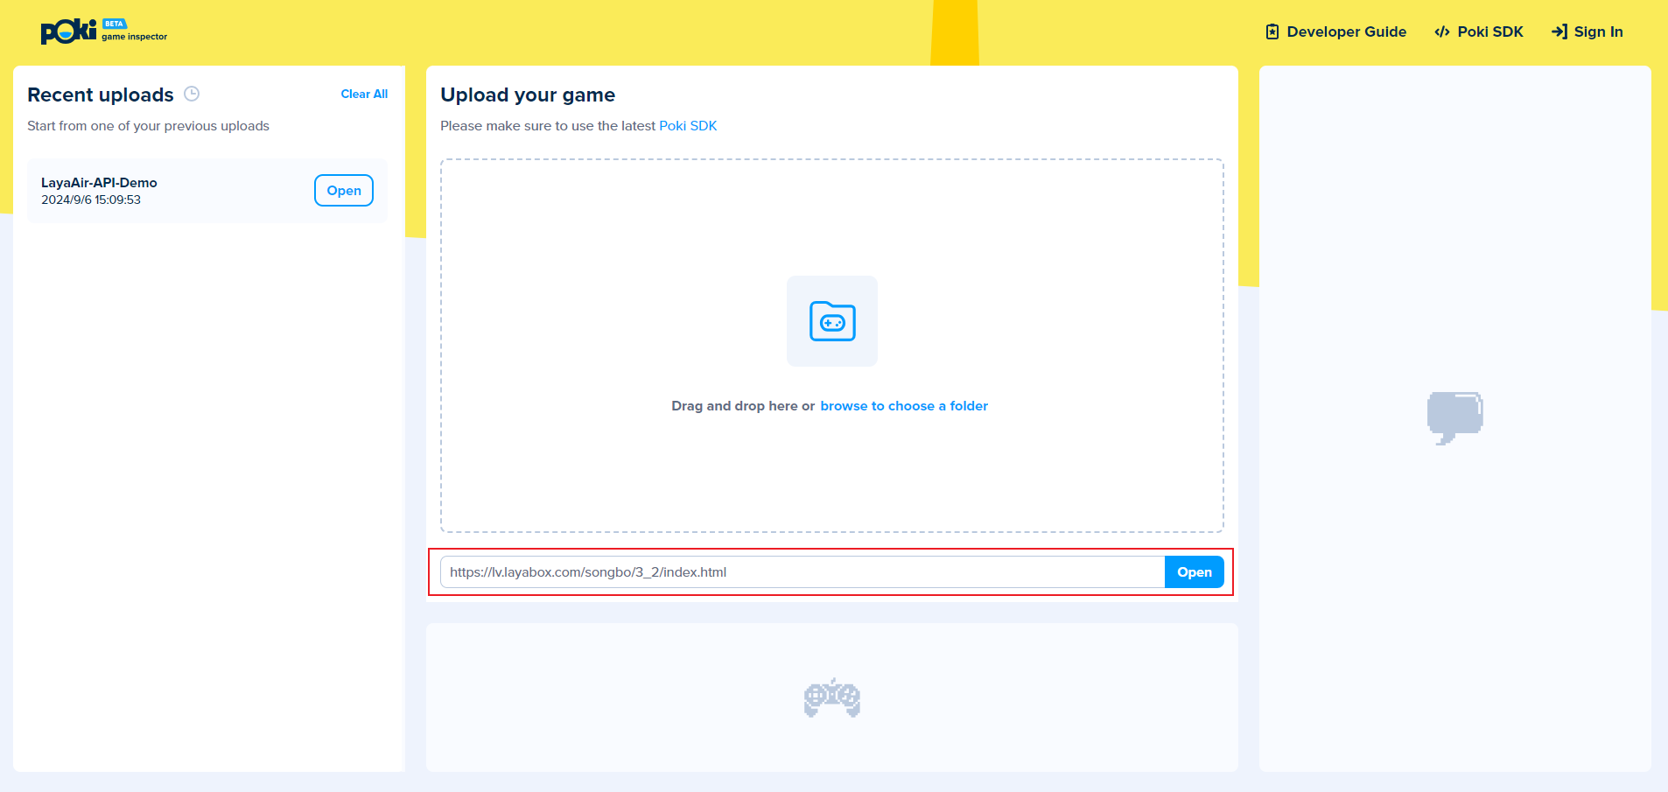
Task: Select the LayaAir-API-Demo entry title
Action: (99, 183)
